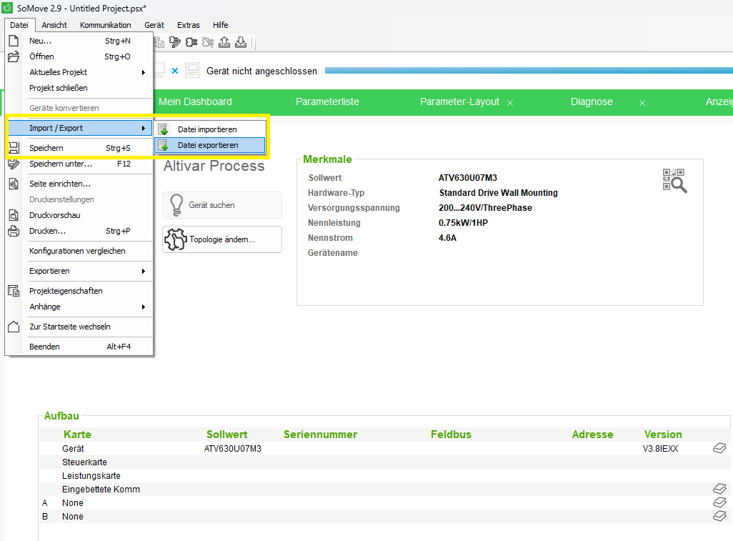Viewport: 733px width, 541px height.
Task: Click the eraser icon in slot B row
Action: tap(719, 516)
